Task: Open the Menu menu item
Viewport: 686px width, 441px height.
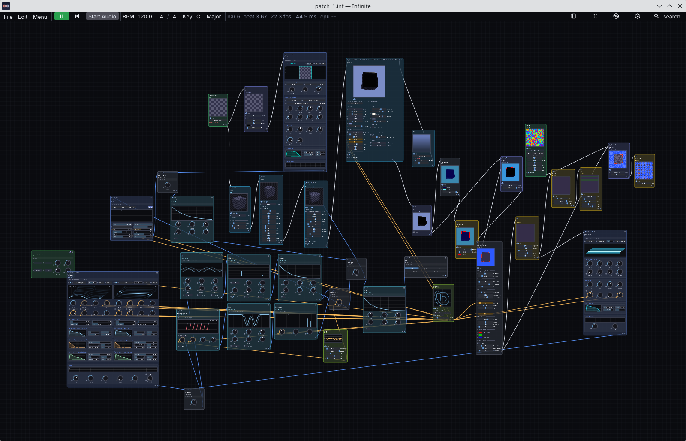Action: coord(40,17)
